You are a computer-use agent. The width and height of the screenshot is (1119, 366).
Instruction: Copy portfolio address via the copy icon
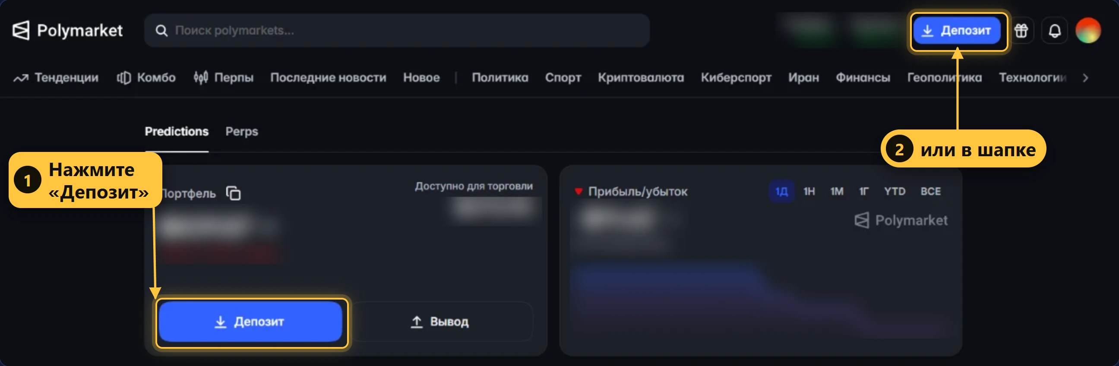coord(233,193)
